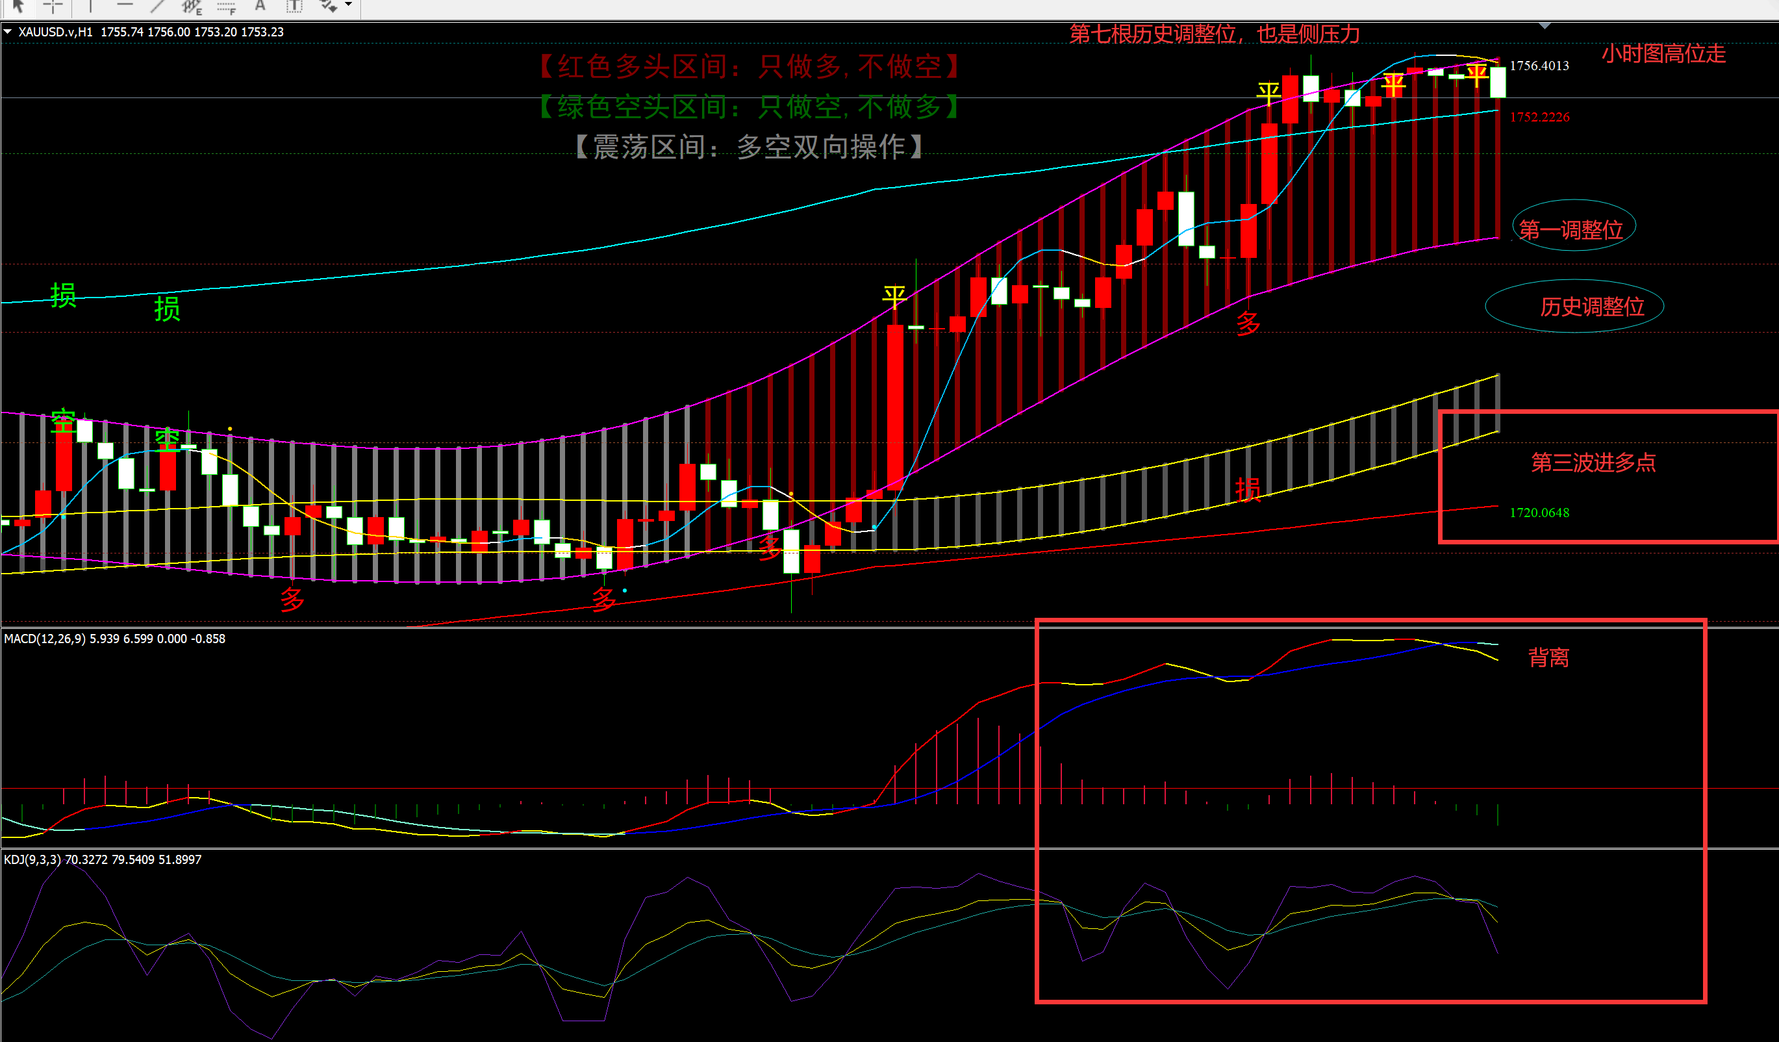
Task: Click the chart shift marker at top
Action: pos(1545,26)
